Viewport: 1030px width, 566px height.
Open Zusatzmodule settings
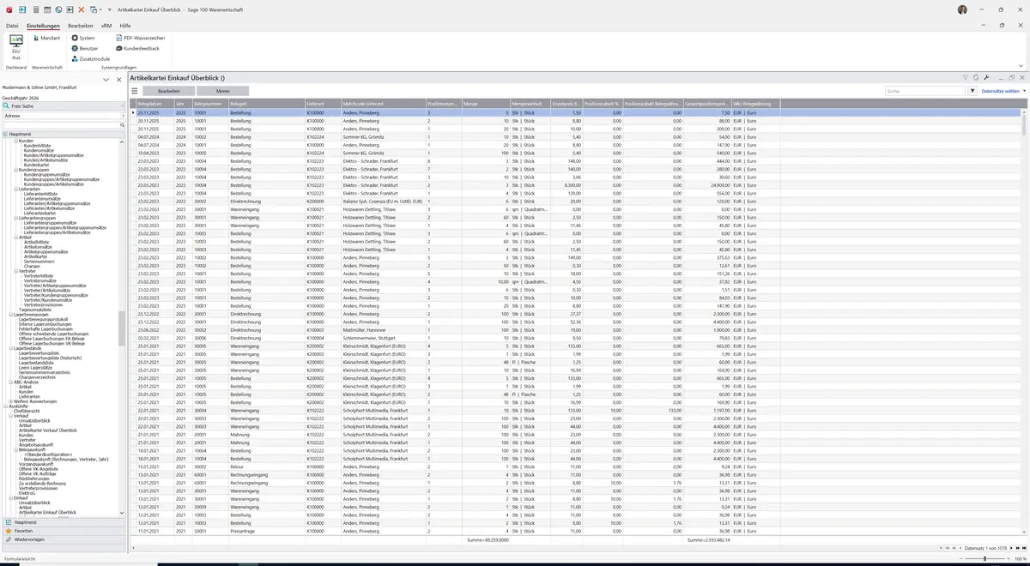pos(89,58)
